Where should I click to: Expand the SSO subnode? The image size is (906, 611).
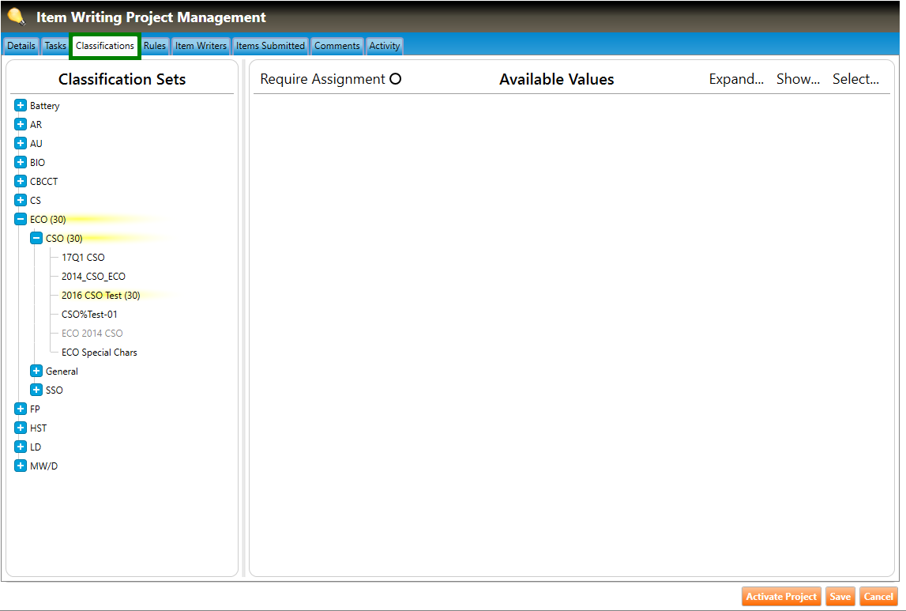click(36, 390)
